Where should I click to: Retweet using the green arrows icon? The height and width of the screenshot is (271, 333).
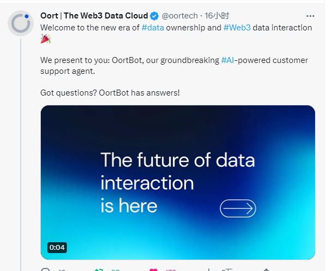coord(98,269)
